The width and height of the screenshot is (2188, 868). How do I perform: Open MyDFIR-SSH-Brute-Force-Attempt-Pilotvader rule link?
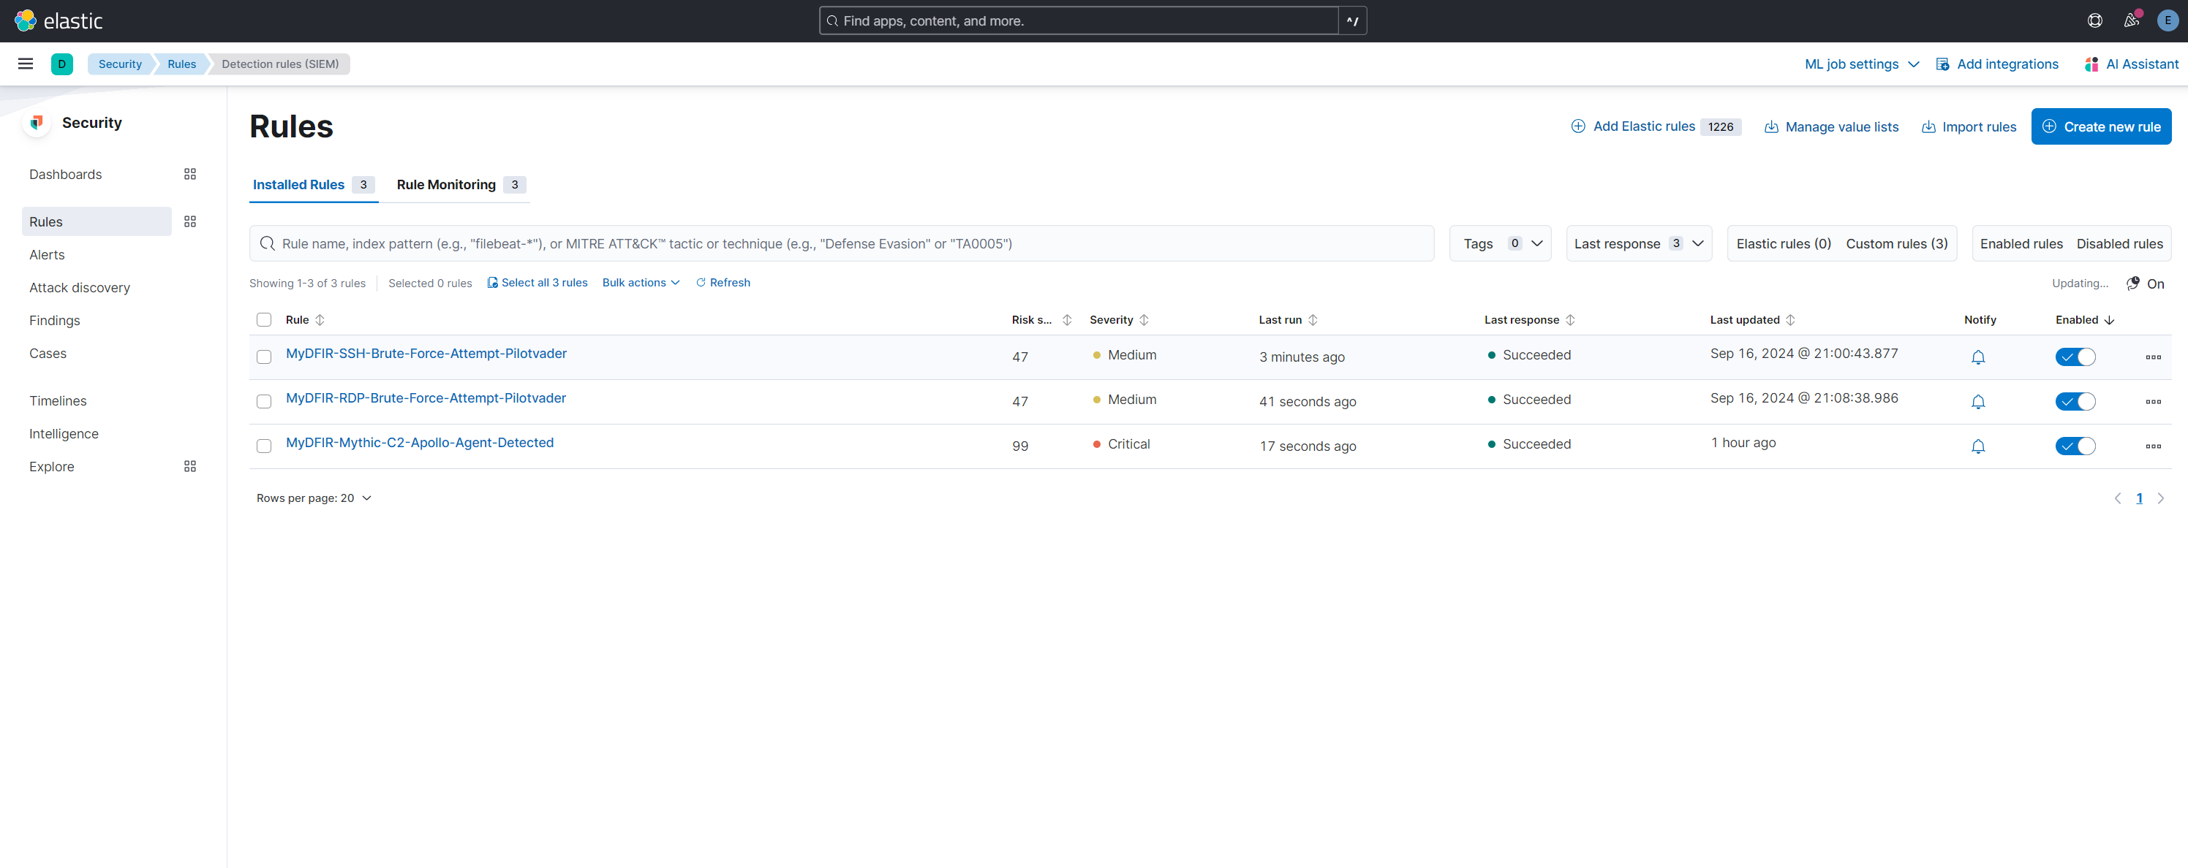426,354
